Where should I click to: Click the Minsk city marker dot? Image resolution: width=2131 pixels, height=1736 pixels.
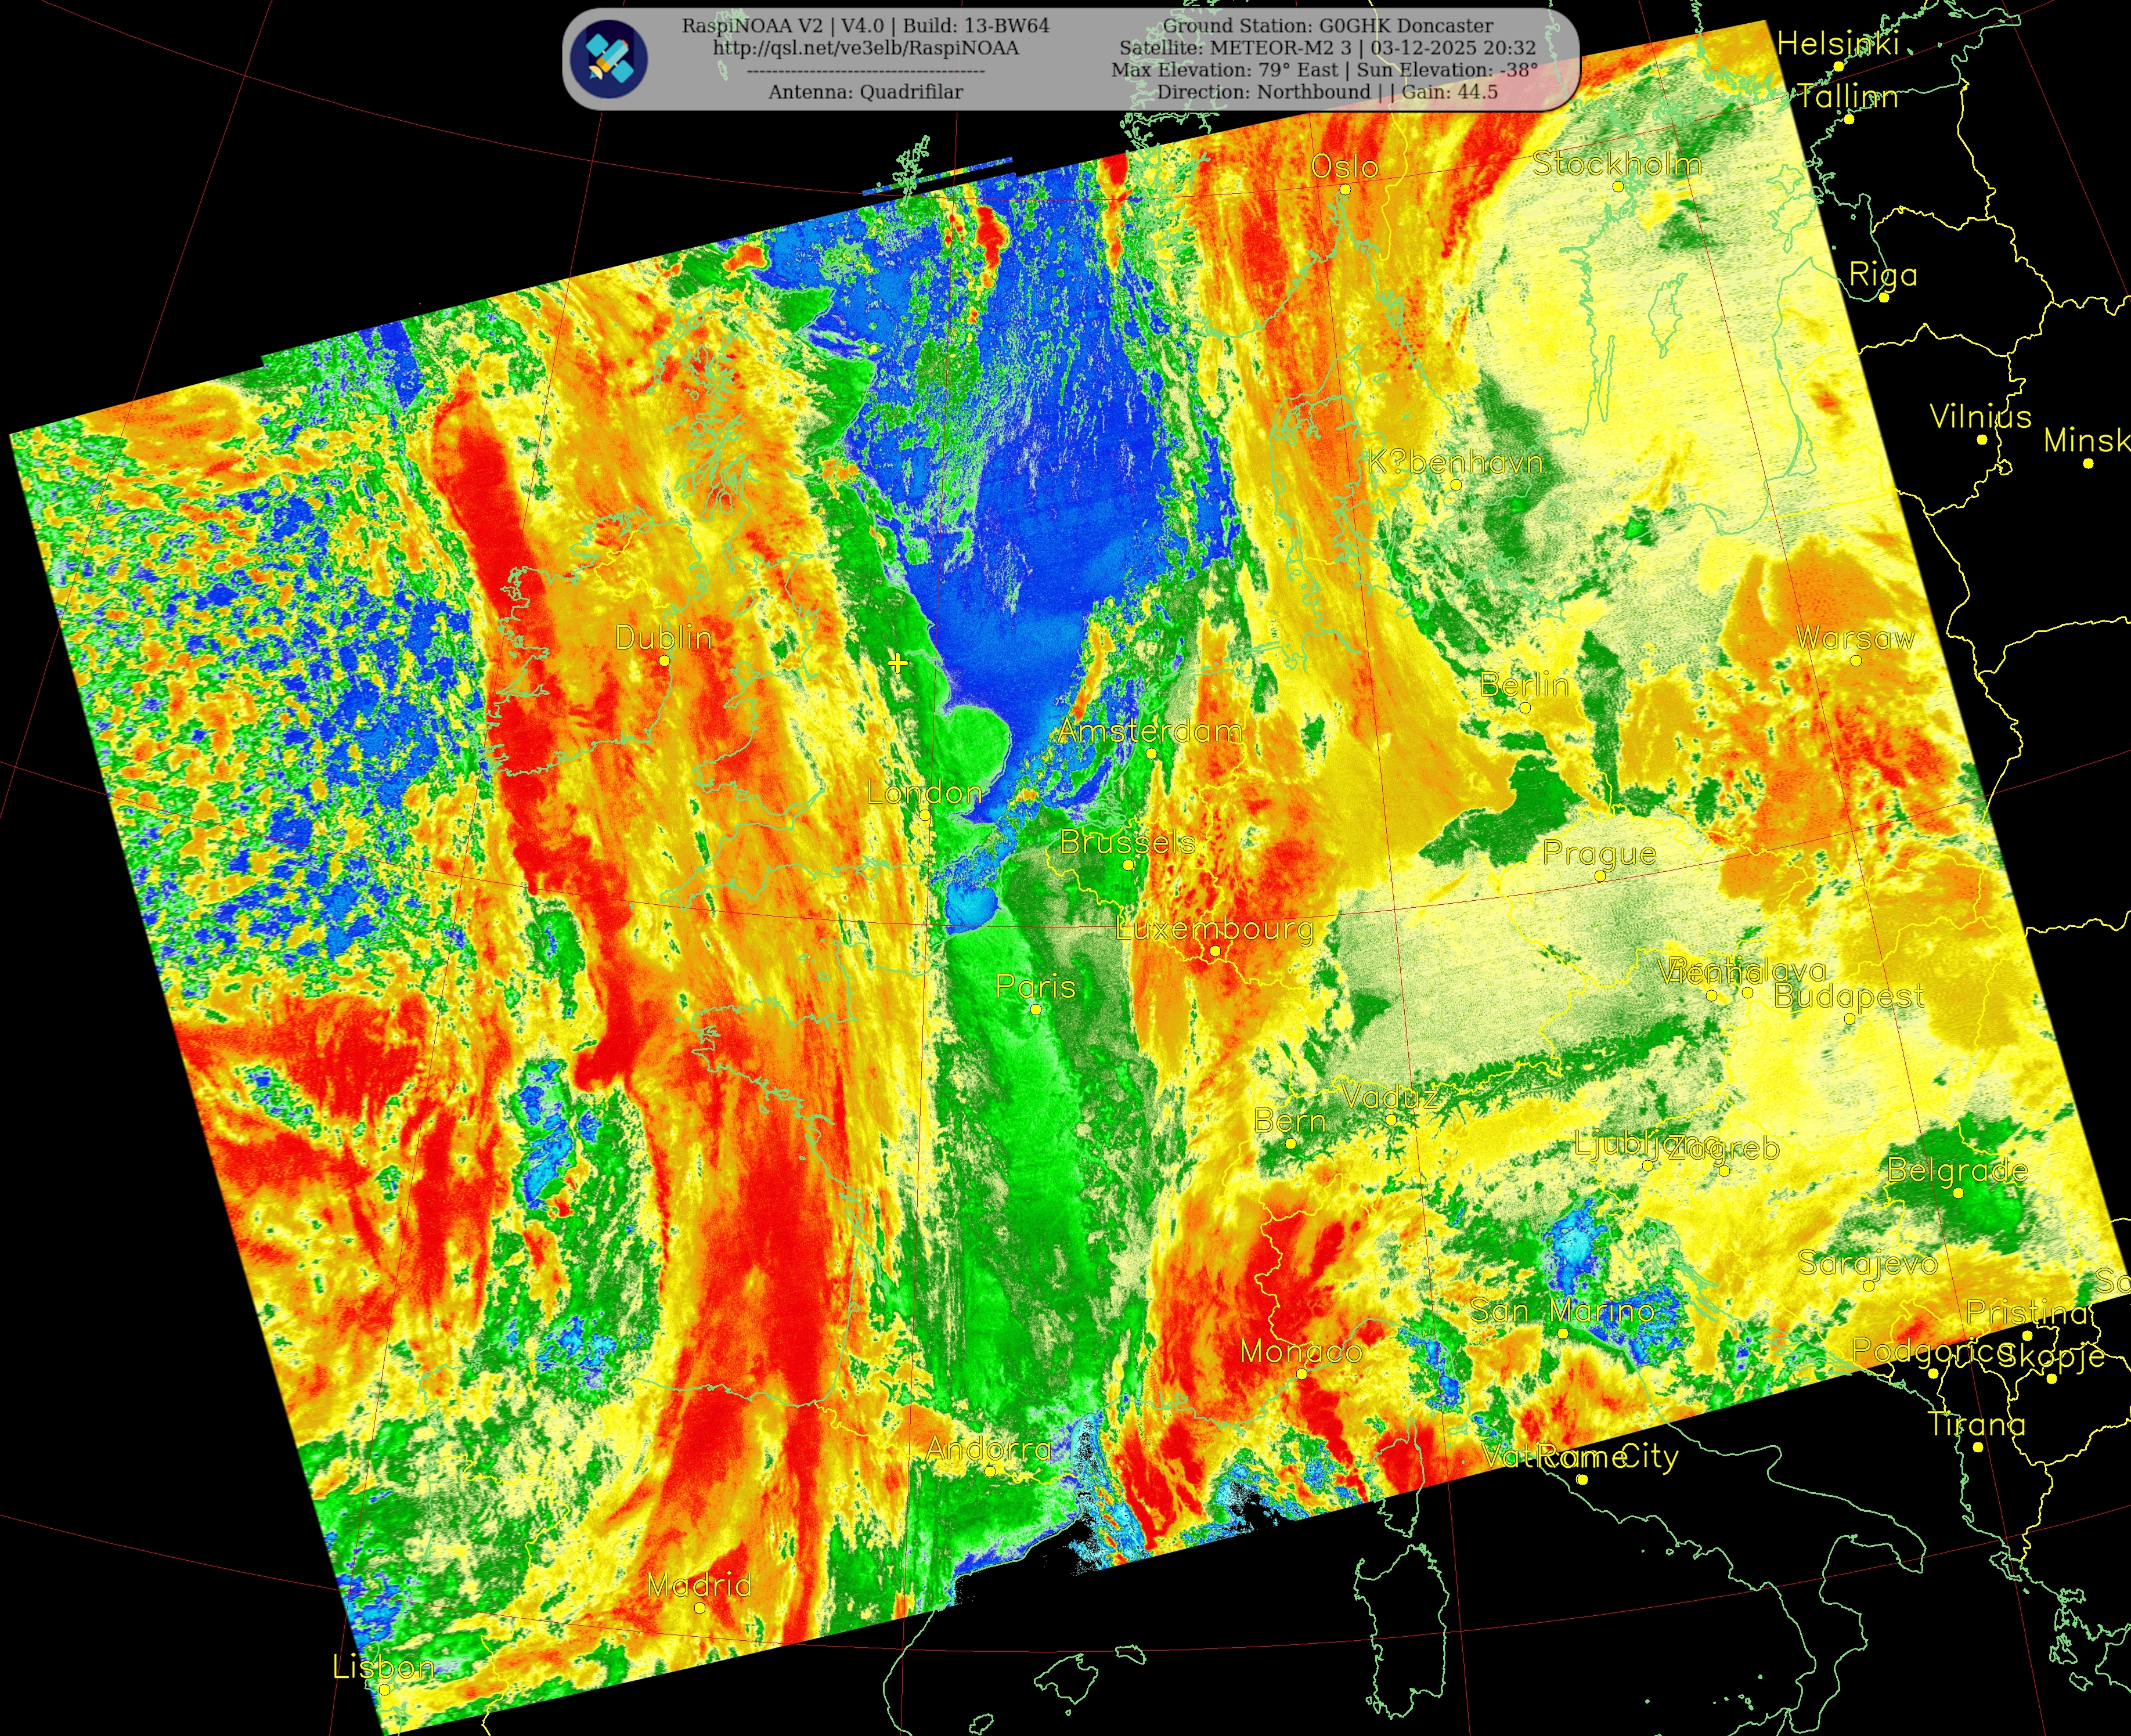point(2087,463)
